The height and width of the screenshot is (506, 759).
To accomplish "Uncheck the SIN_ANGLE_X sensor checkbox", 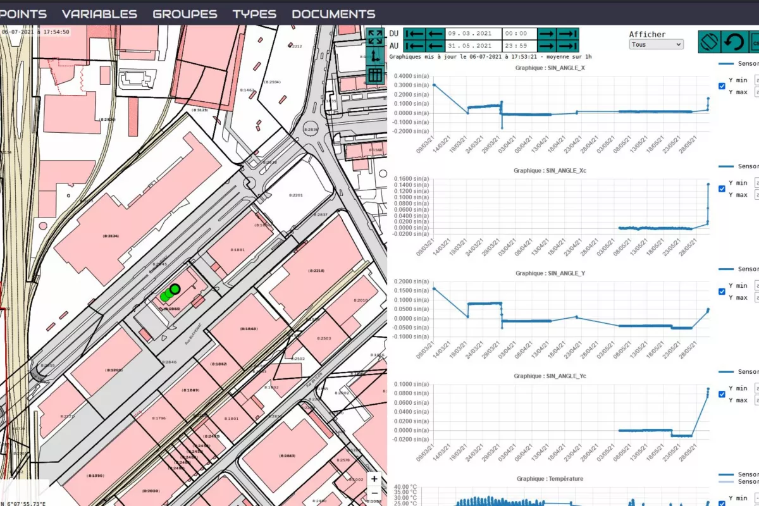I will pos(722,87).
